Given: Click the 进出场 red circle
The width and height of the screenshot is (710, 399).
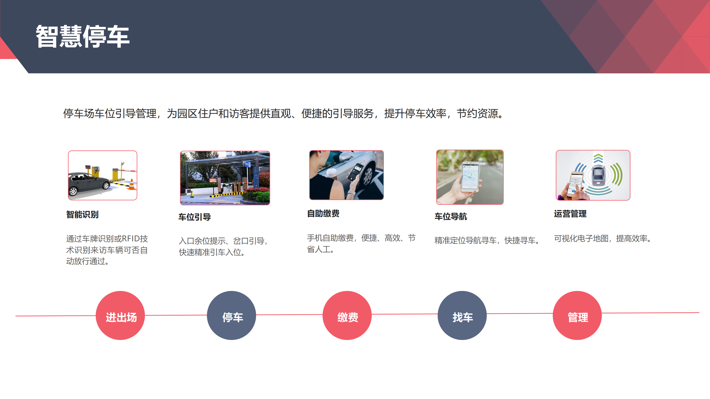Looking at the screenshot, I should tap(120, 315).
